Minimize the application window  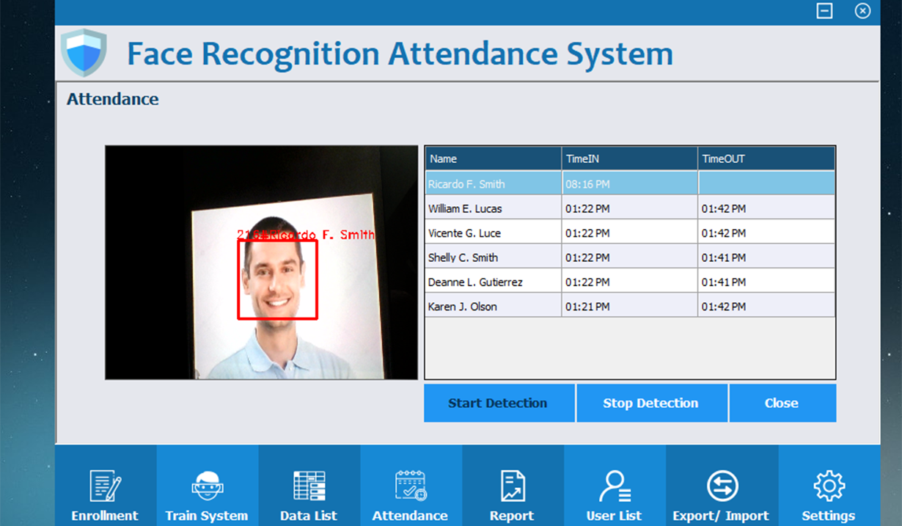[824, 11]
